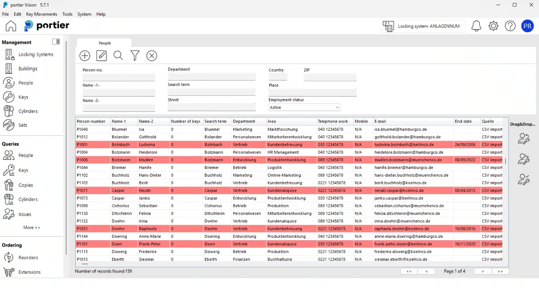The width and height of the screenshot is (539, 288).
Task: Click the locking system selector icon
Action: pos(388,26)
